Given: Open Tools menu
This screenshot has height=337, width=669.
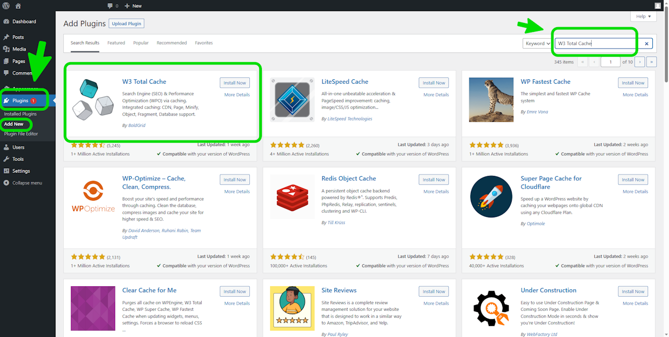Looking at the screenshot, I should coord(18,159).
